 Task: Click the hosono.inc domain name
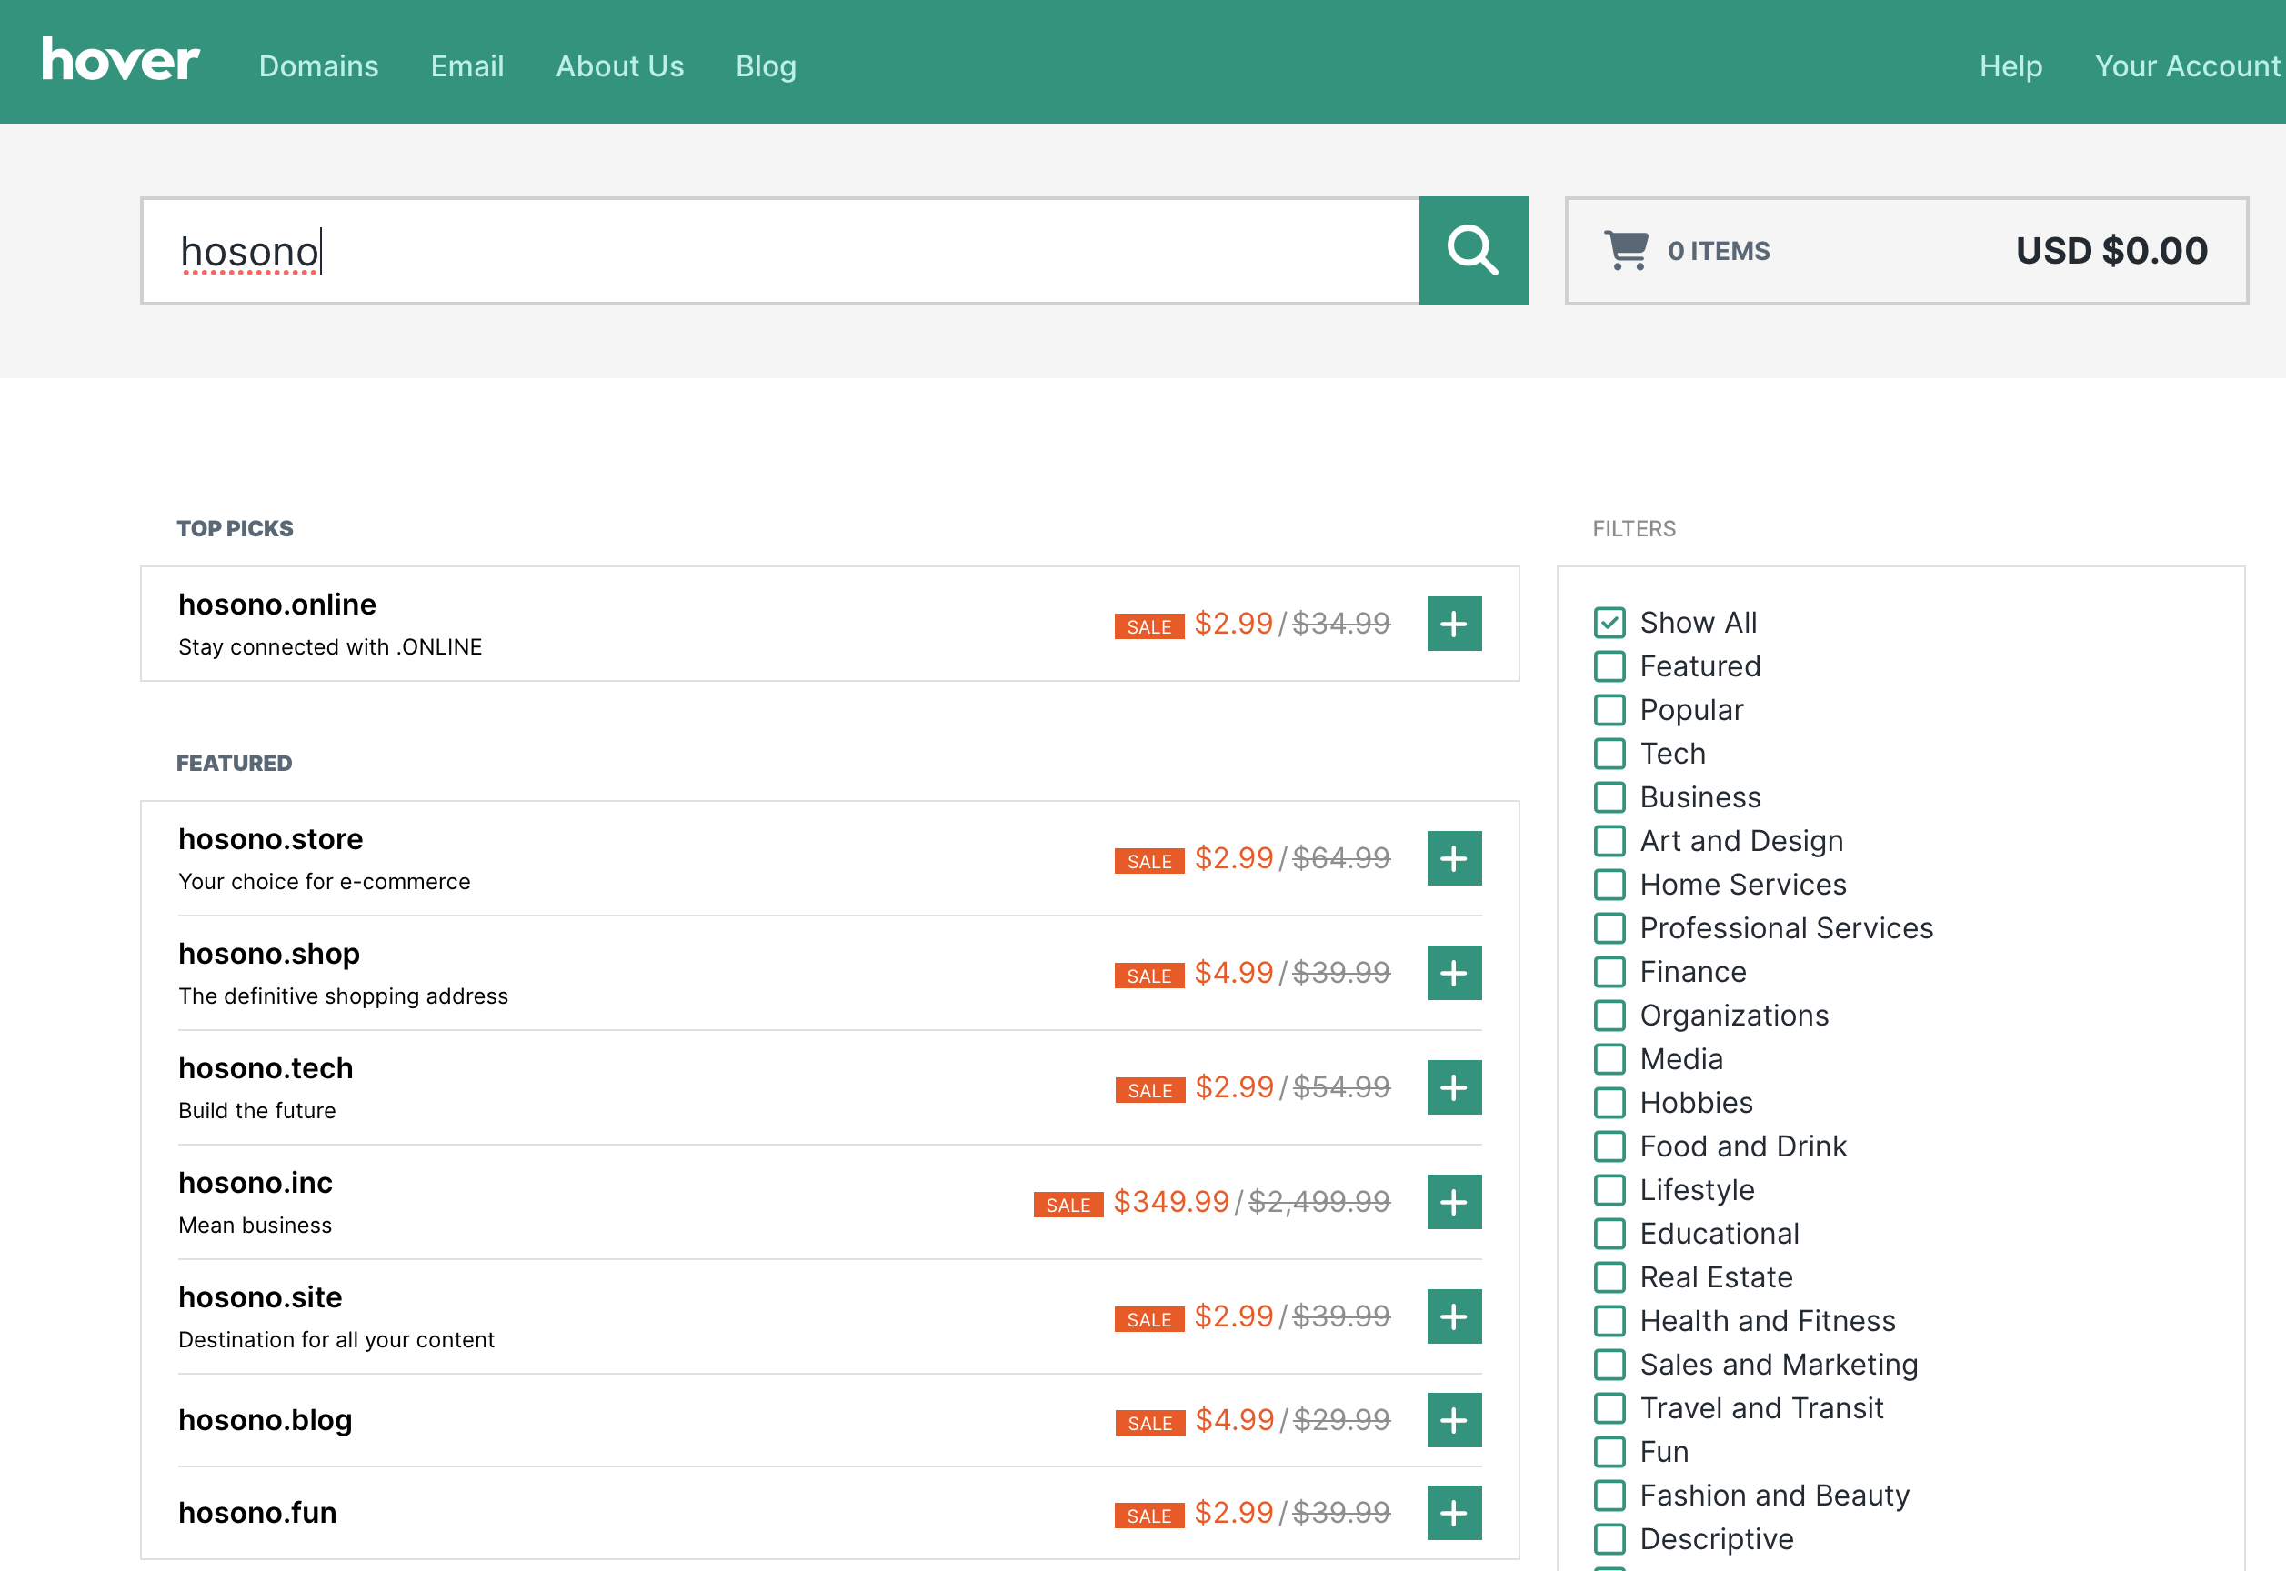click(x=255, y=1182)
